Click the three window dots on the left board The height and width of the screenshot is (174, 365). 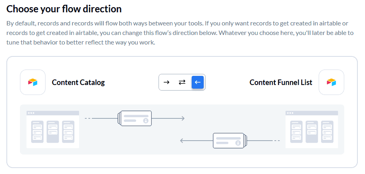31,113
